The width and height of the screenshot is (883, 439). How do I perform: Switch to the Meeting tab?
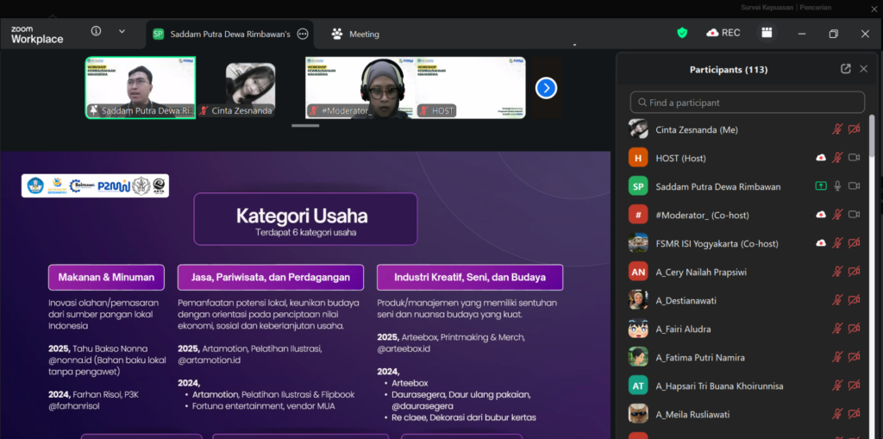[x=355, y=34]
